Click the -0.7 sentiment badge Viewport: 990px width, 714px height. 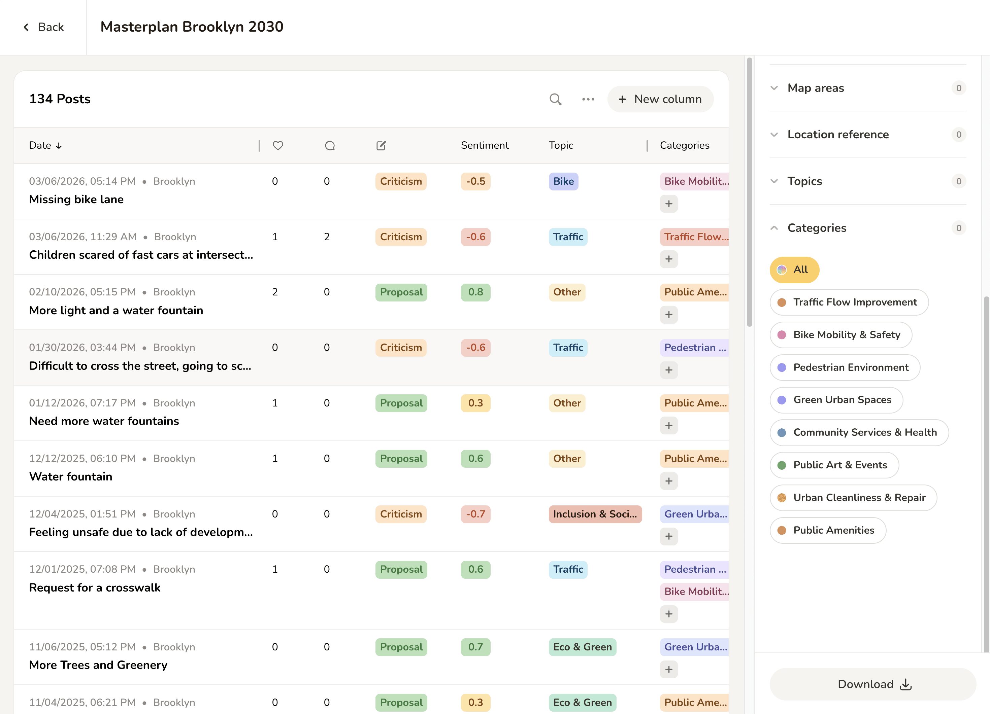coord(475,514)
